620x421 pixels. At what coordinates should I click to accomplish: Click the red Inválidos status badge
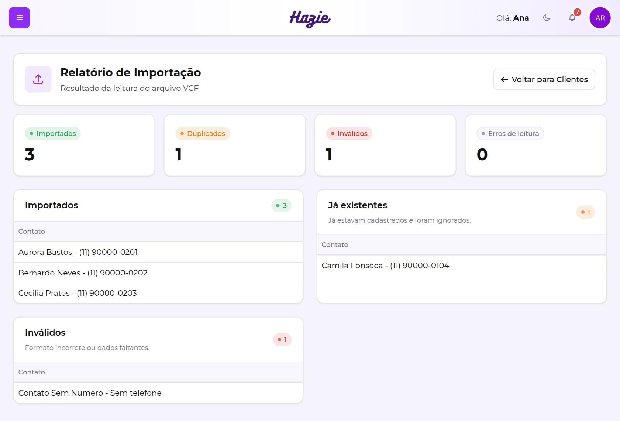point(349,133)
